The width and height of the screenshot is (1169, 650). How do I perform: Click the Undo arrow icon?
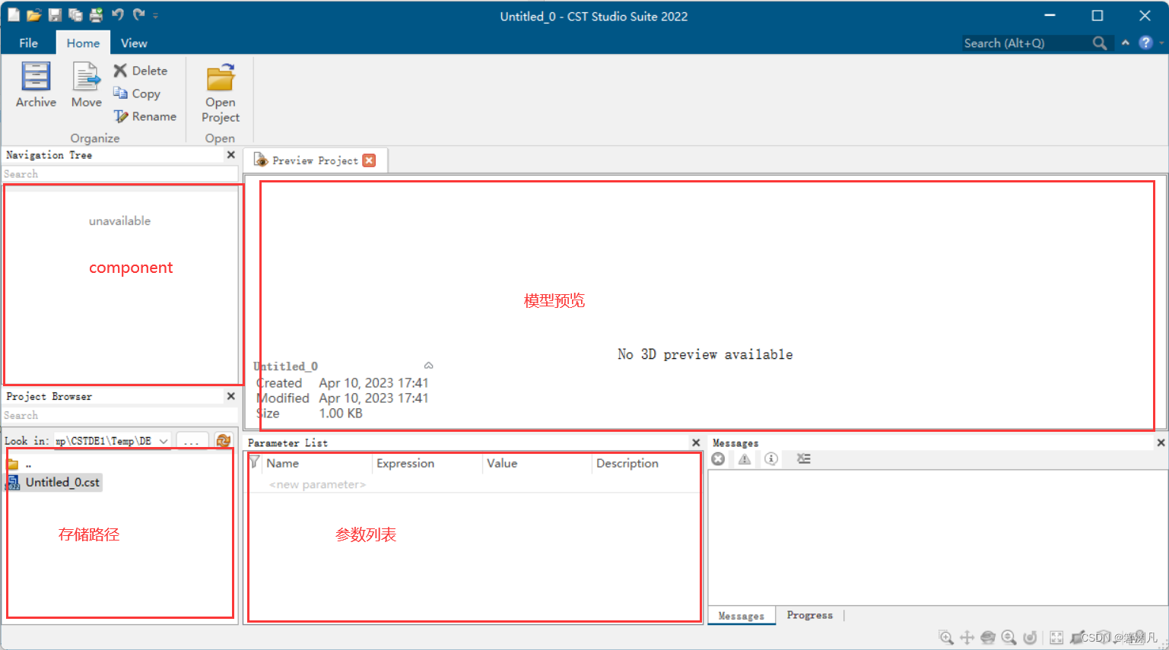coord(117,14)
